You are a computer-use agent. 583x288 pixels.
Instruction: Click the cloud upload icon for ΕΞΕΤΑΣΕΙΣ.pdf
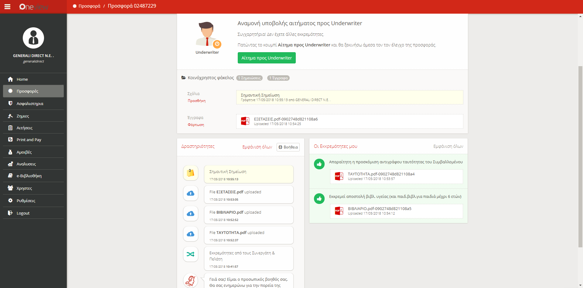(x=191, y=193)
